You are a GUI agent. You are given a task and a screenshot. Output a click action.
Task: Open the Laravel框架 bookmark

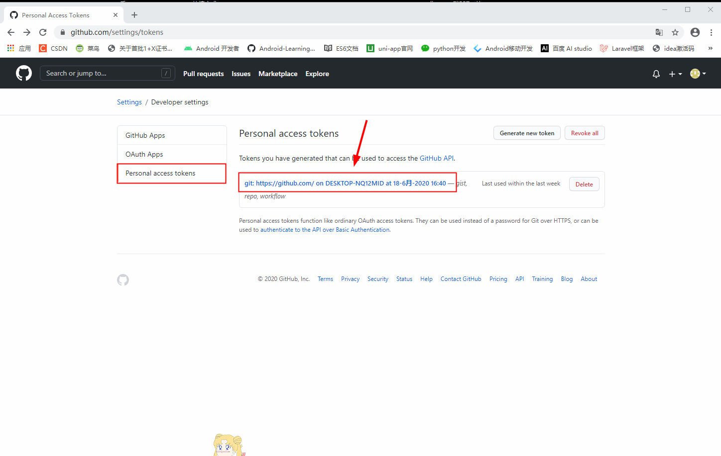tap(622, 48)
